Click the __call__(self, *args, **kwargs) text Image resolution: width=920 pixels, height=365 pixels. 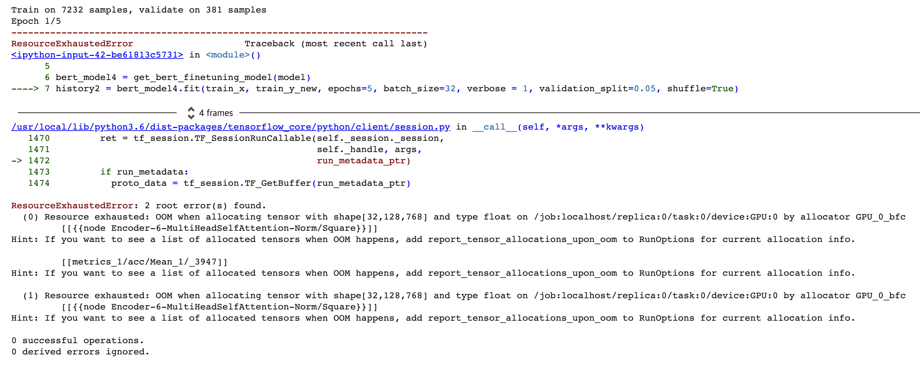[558, 127]
